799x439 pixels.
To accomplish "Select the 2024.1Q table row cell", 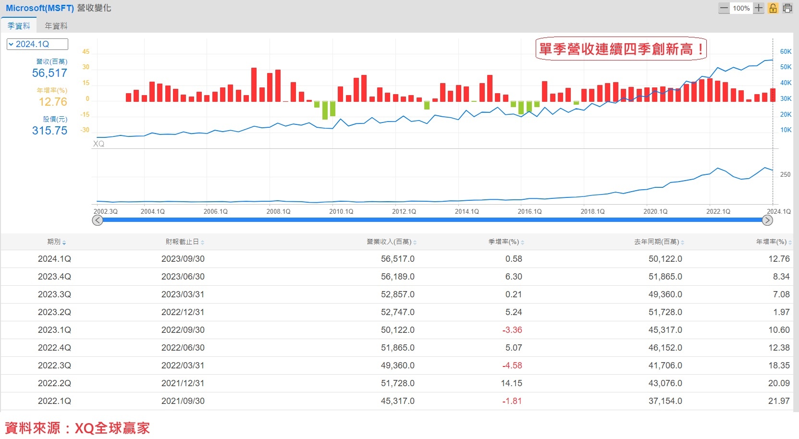I will [54, 259].
